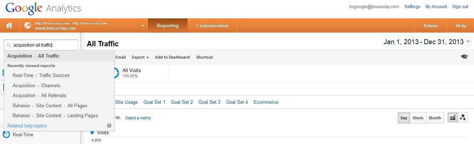Switch to line chart view icon
The height and width of the screenshot is (144, 474).
tap(452, 118)
